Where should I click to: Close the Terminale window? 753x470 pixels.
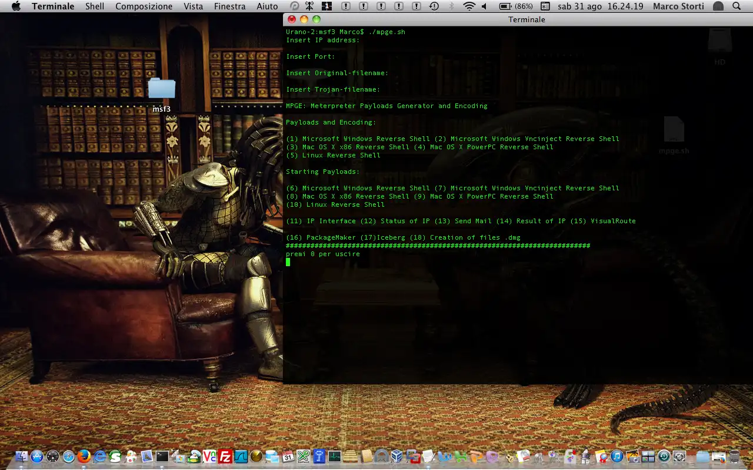point(292,19)
